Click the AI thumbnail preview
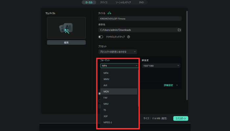The image size is (230, 131). point(66,28)
